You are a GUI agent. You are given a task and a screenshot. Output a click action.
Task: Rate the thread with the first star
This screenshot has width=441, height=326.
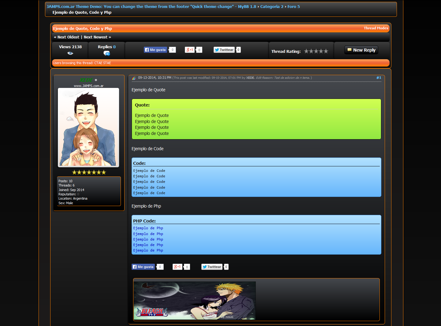[306, 51]
